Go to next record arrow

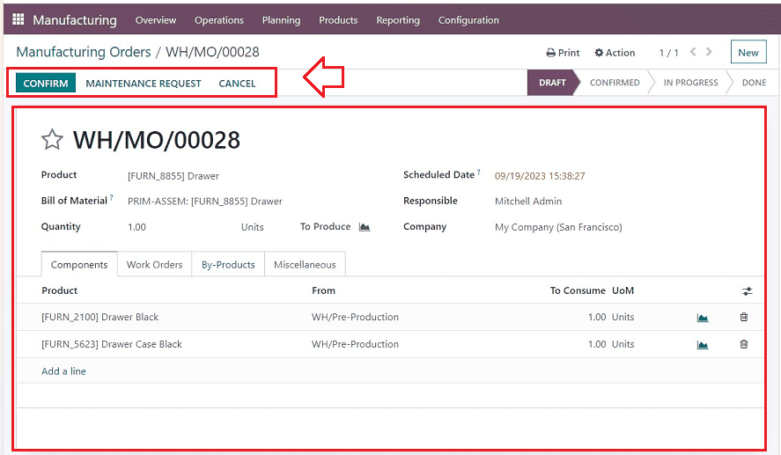coord(709,52)
